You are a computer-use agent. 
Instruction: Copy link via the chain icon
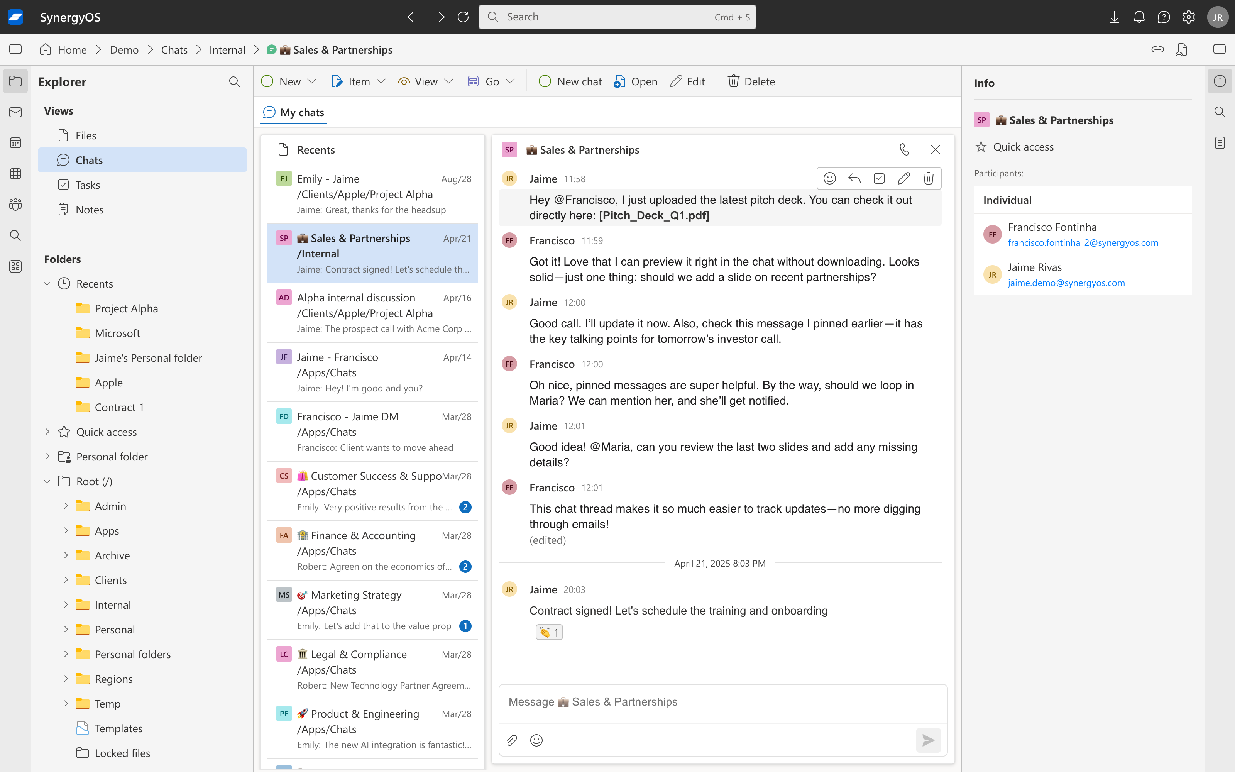click(x=1157, y=49)
